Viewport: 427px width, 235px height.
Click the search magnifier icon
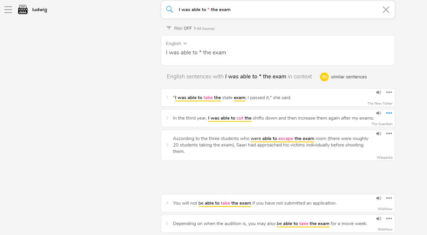click(x=170, y=9)
